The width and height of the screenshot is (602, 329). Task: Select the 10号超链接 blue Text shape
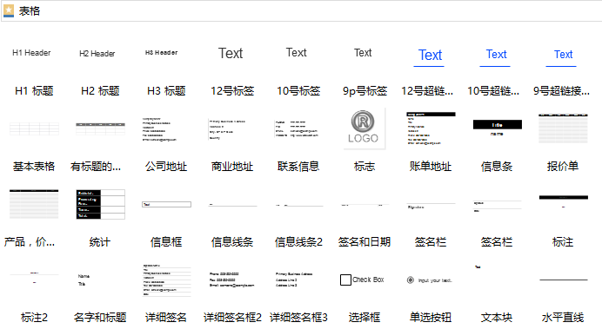click(496, 56)
